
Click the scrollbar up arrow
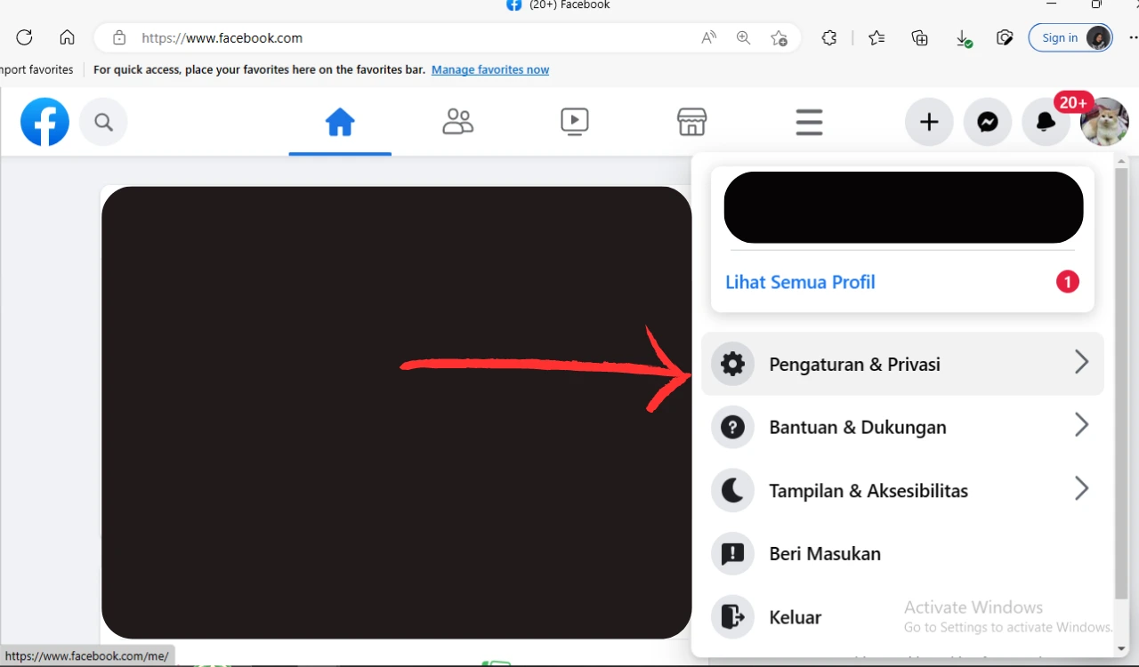(1121, 162)
